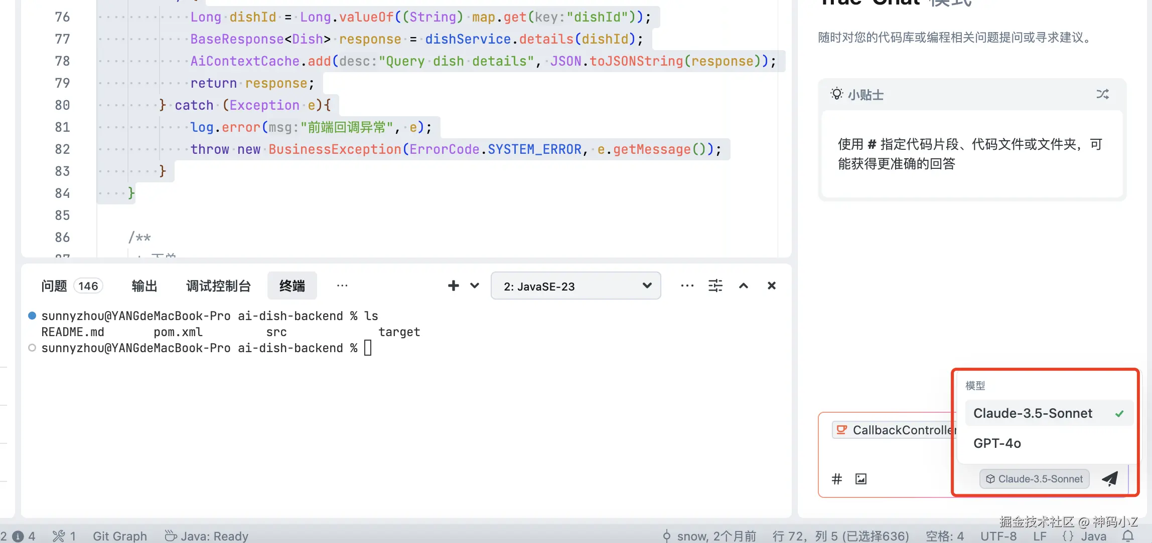This screenshot has height=543, width=1152.
Task: Close the terminal panel
Action: tap(772, 286)
